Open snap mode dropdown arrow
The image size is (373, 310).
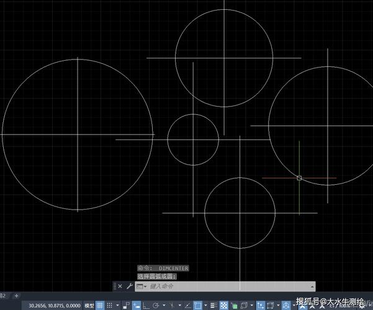click(x=117, y=305)
